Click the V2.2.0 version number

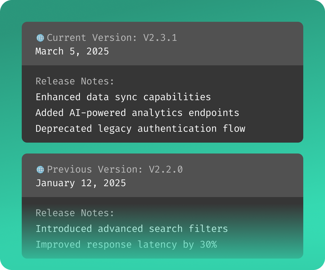coord(166,169)
